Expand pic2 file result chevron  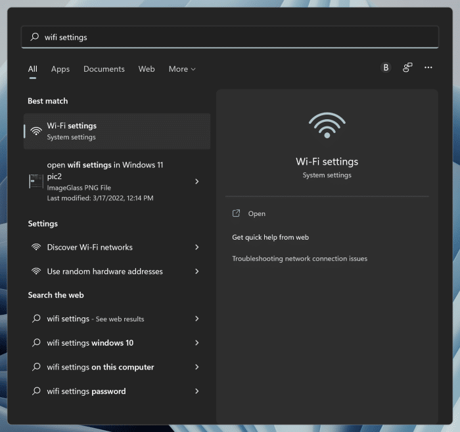(197, 182)
